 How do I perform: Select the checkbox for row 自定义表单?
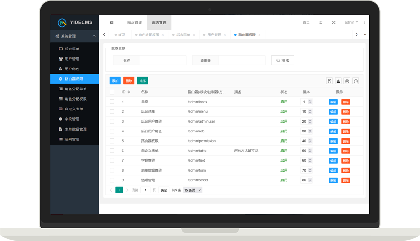(112, 151)
